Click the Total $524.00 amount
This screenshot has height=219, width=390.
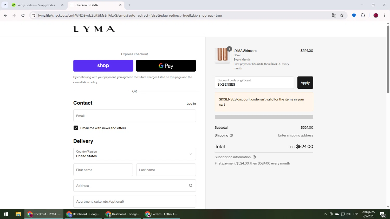point(305,147)
